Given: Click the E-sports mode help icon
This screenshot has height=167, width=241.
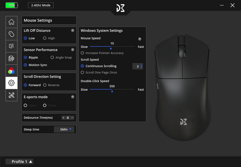Looking at the screenshot, I should coord(73,97).
